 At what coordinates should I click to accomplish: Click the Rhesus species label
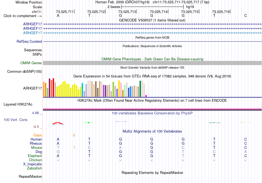[36, 144]
